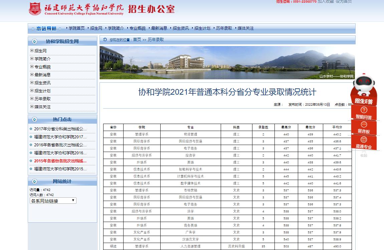Click 加入收藏 link at top right

[x=326, y=1]
